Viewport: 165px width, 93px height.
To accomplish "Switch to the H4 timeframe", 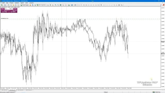I will coord(91,5).
